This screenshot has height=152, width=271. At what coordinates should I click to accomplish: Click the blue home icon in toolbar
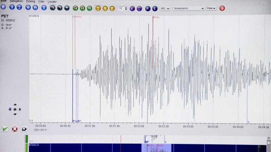pos(3,7)
